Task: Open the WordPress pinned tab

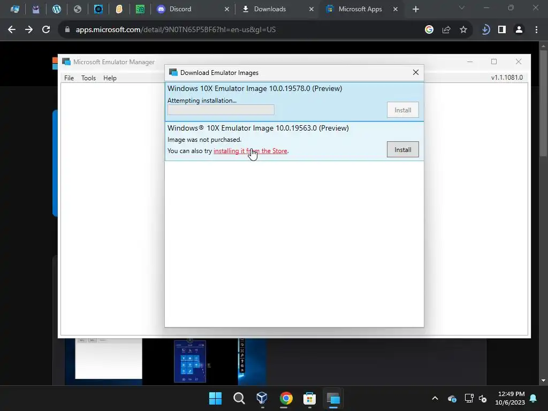Action: point(57,9)
